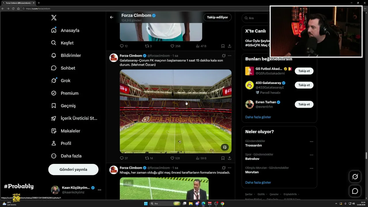Viewport: 368px width, 207px height.
Task: Open Anasayfa home icon
Action: [54, 30]
